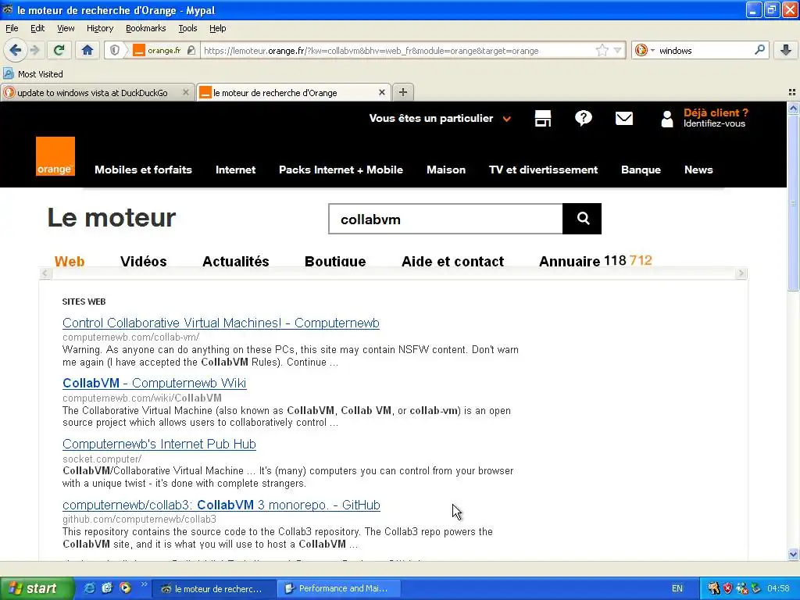Image resolution: width=800 pixels, height=600 pixels.
Task: Open the Help menu
Action: (x=218, y=28)
